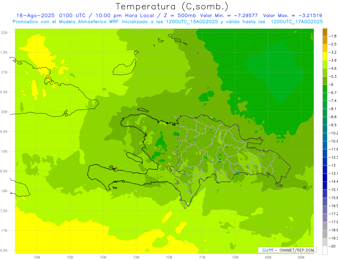The width and height of the screenshot is (338, 261).
Task: Click the yellow legend band between -3.2 and -3.9
Action: tap(325, 56)
